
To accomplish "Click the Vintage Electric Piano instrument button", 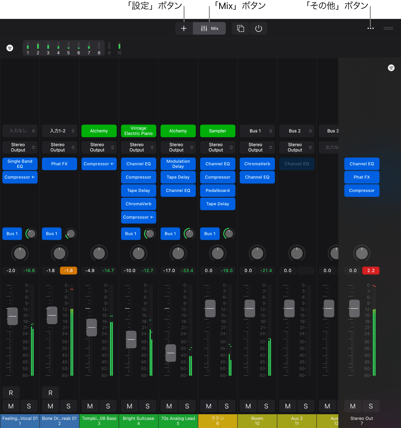I will (139, 131).
